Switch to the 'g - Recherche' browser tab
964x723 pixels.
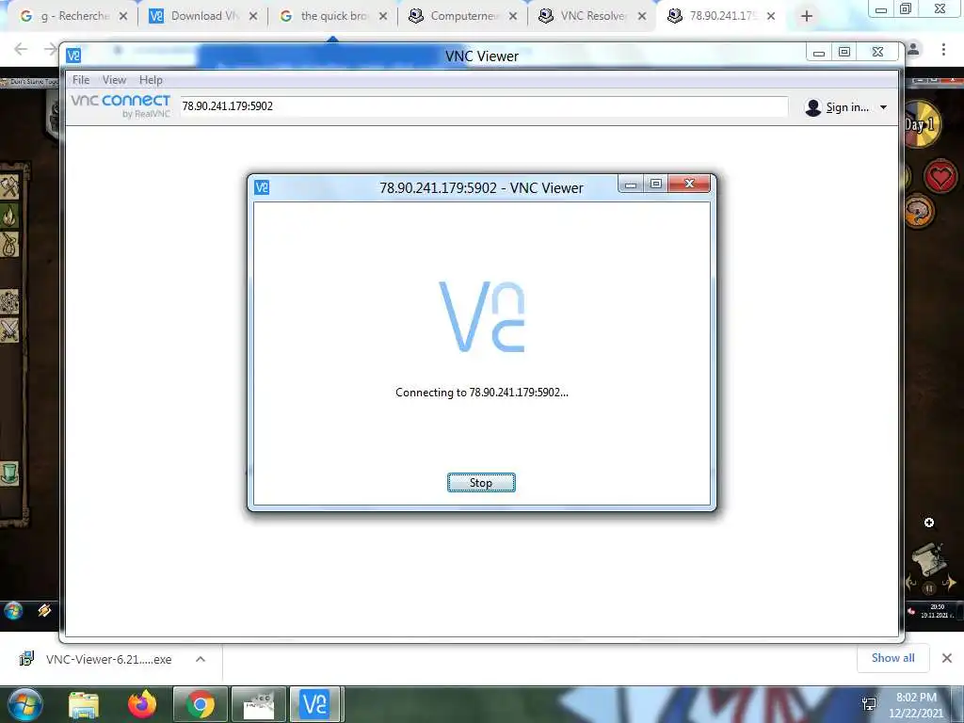coord(74,16)
